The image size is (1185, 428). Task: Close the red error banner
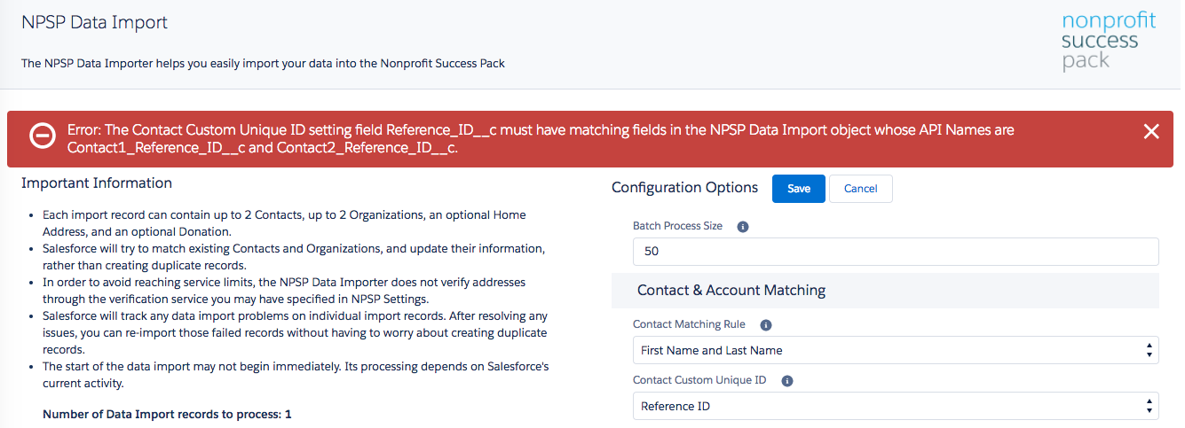(x=1151, y=132)
